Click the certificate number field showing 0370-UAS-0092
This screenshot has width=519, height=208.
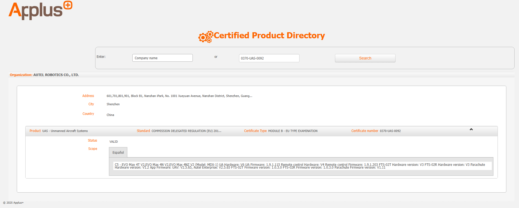(x=269, y=58)
